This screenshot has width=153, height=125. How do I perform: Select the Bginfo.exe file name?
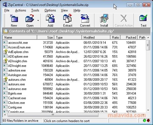[x=15, y=93]
